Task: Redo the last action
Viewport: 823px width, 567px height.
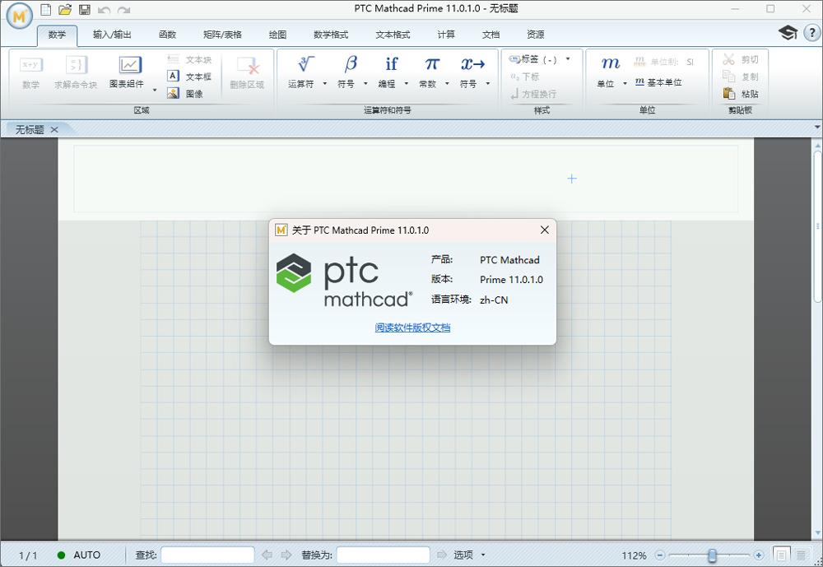Action: tap(124, 9)
